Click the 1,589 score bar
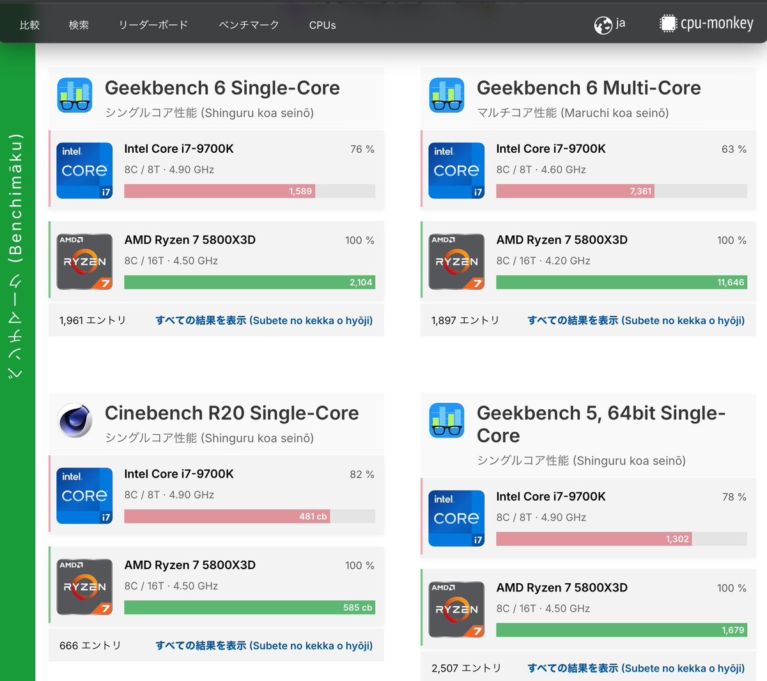The height and width of the screenshot is (681, 767). click(219, 191)
